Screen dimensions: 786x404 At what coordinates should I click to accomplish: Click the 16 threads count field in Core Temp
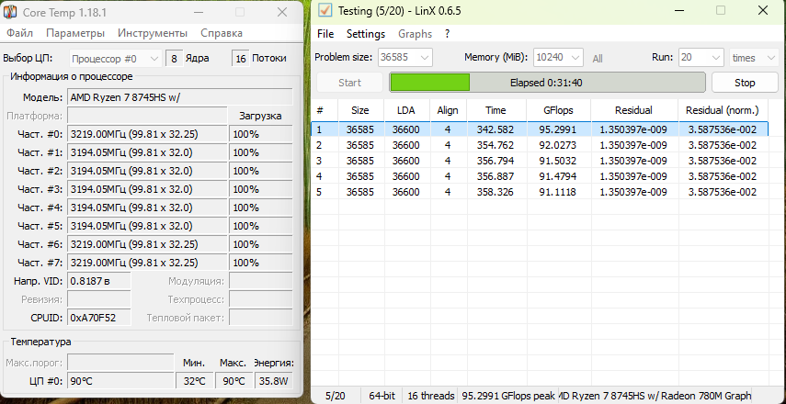241,59
